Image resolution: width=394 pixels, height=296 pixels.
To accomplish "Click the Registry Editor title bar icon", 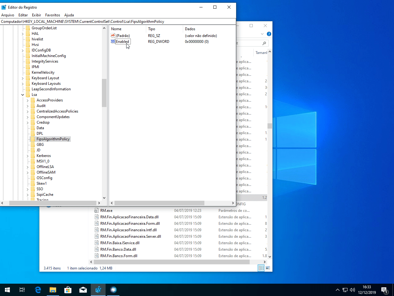I will tap(4, 7).
